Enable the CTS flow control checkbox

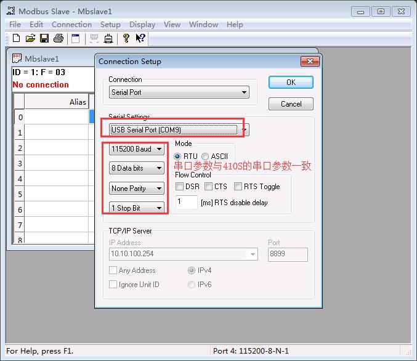[209, 187]
